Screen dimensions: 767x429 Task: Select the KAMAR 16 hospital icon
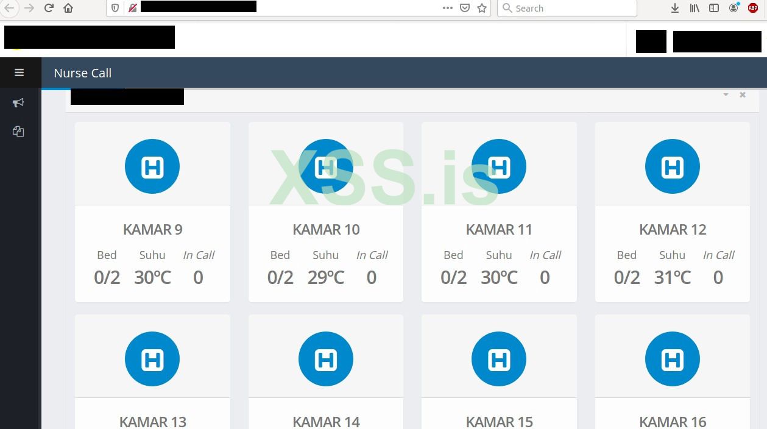click(673, 359)
